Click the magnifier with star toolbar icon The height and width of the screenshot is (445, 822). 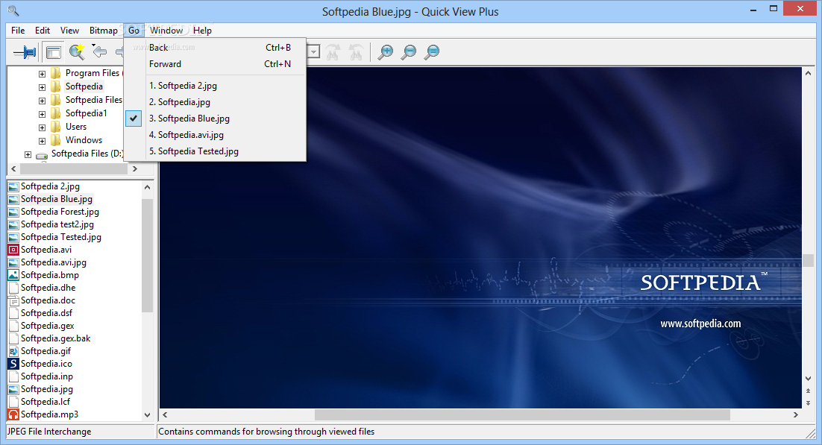pos(77,51)
